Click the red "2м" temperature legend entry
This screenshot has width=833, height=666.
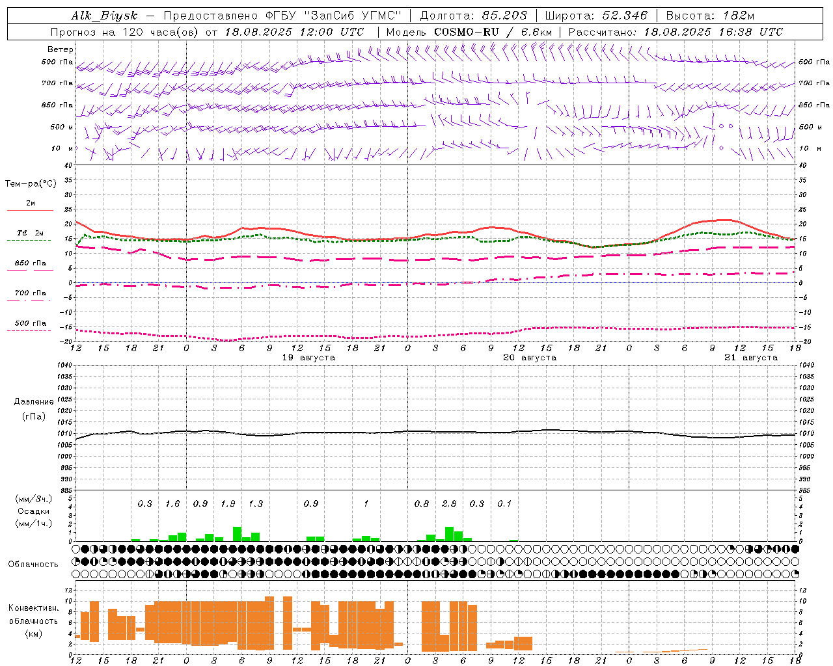pos(31,204)
